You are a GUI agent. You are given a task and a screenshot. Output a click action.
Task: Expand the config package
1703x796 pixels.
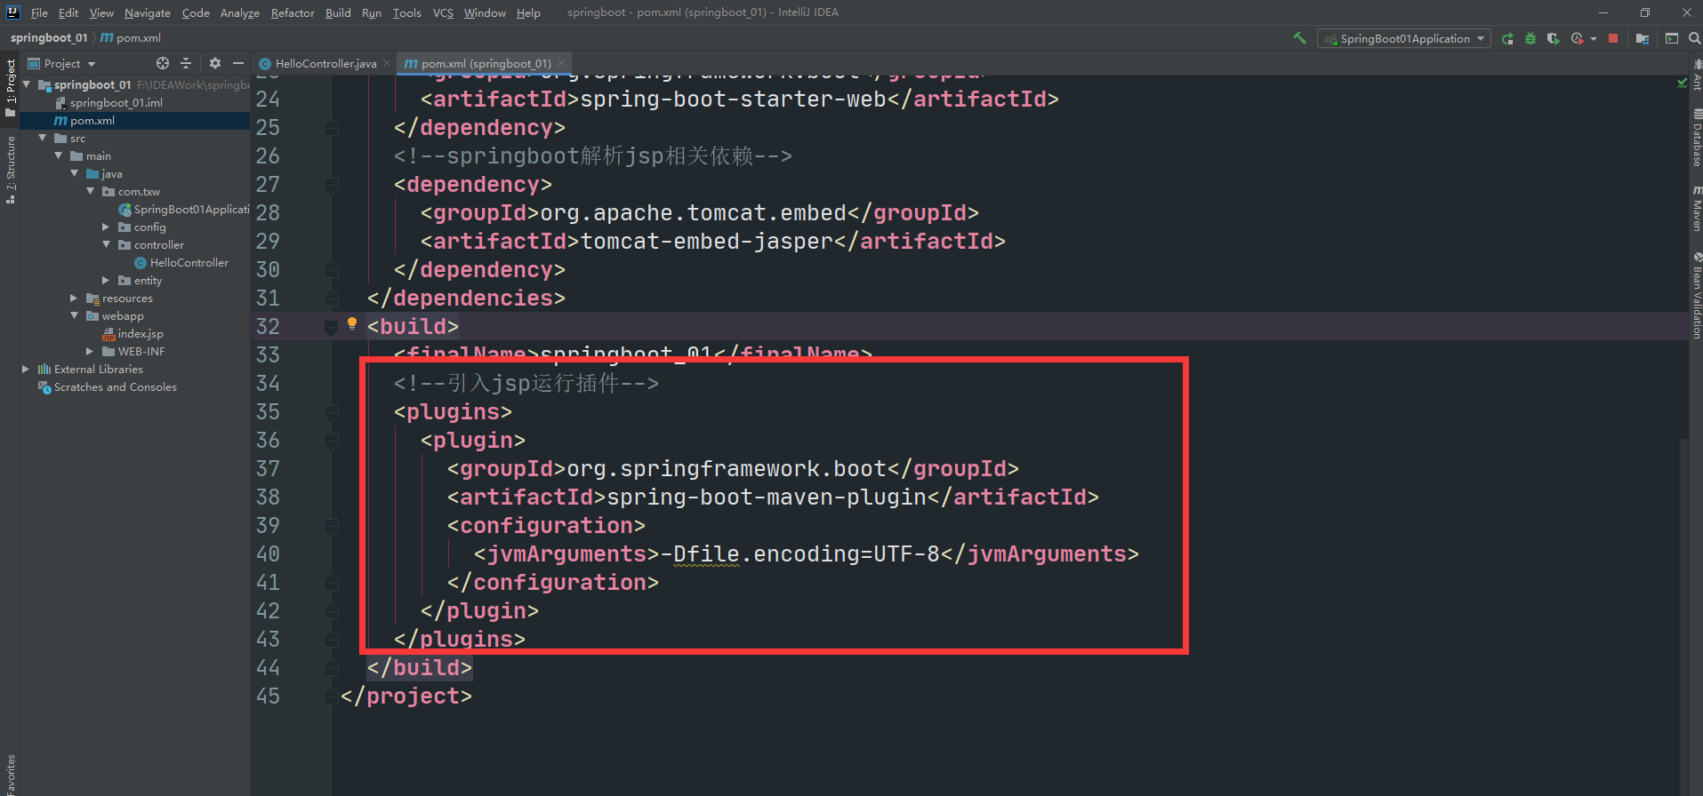click(107, 227)
